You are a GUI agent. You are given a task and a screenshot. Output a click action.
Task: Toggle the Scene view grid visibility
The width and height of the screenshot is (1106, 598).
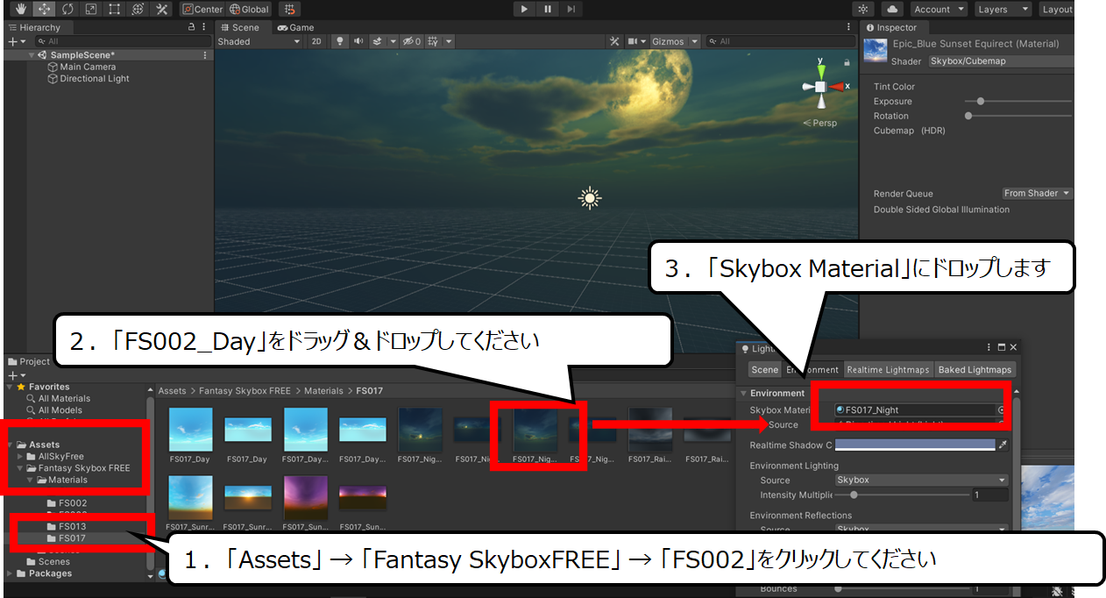[x=434, y=41]
